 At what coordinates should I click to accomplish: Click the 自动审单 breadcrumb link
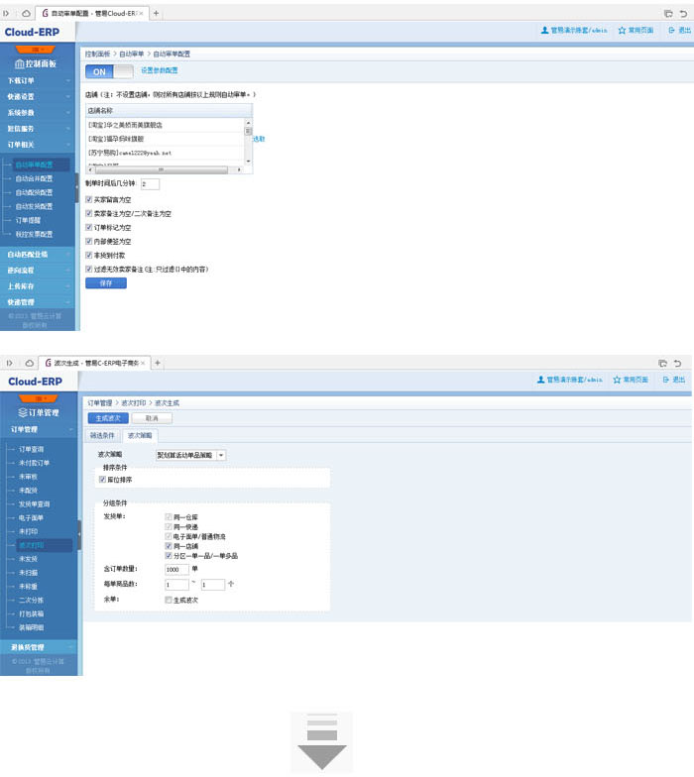click(x=131, y=54)
